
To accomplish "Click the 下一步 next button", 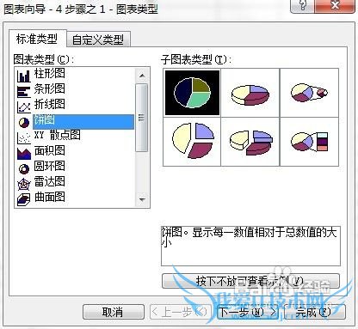I will tap(247, 312).
